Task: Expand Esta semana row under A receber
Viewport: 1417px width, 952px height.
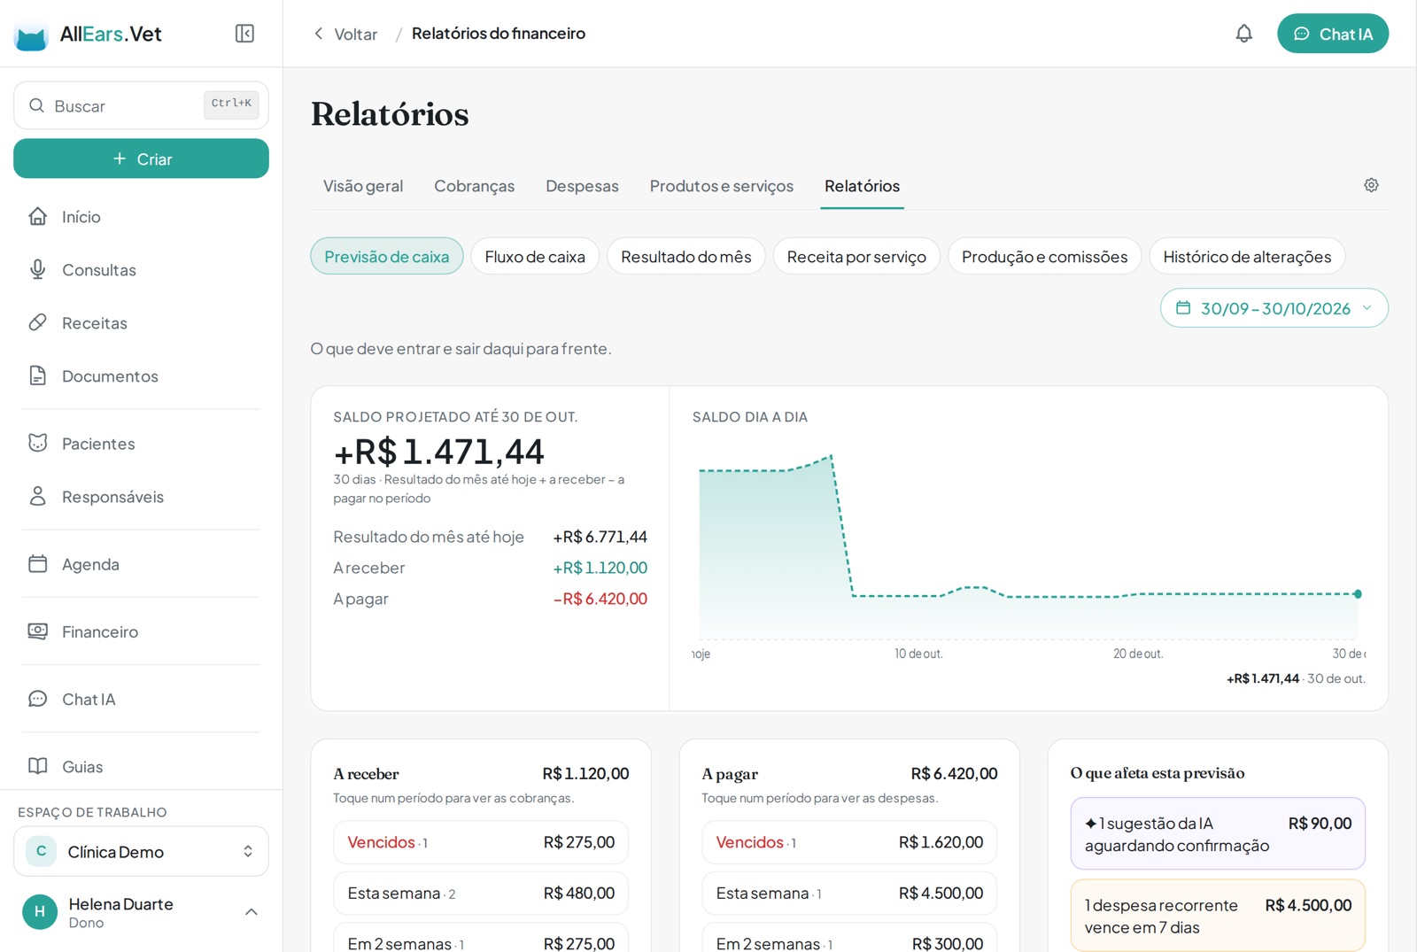Action: tap(481, 894)
